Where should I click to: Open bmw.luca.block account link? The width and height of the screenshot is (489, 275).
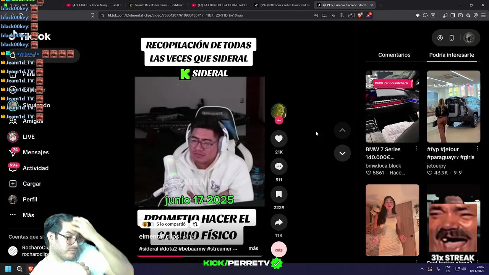(x=383, y=166)
